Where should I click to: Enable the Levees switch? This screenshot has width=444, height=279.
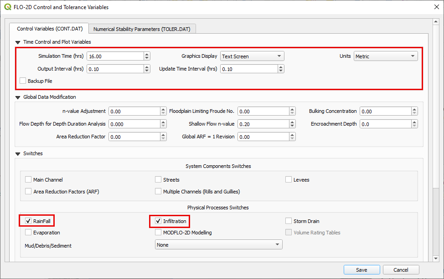[289, 180]
